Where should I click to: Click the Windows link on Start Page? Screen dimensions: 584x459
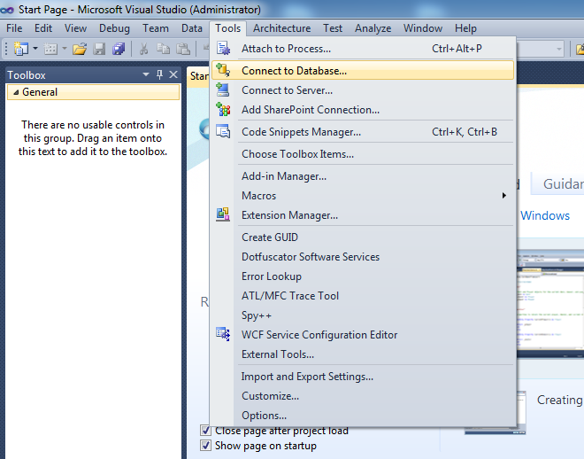[x=545, y=215]
